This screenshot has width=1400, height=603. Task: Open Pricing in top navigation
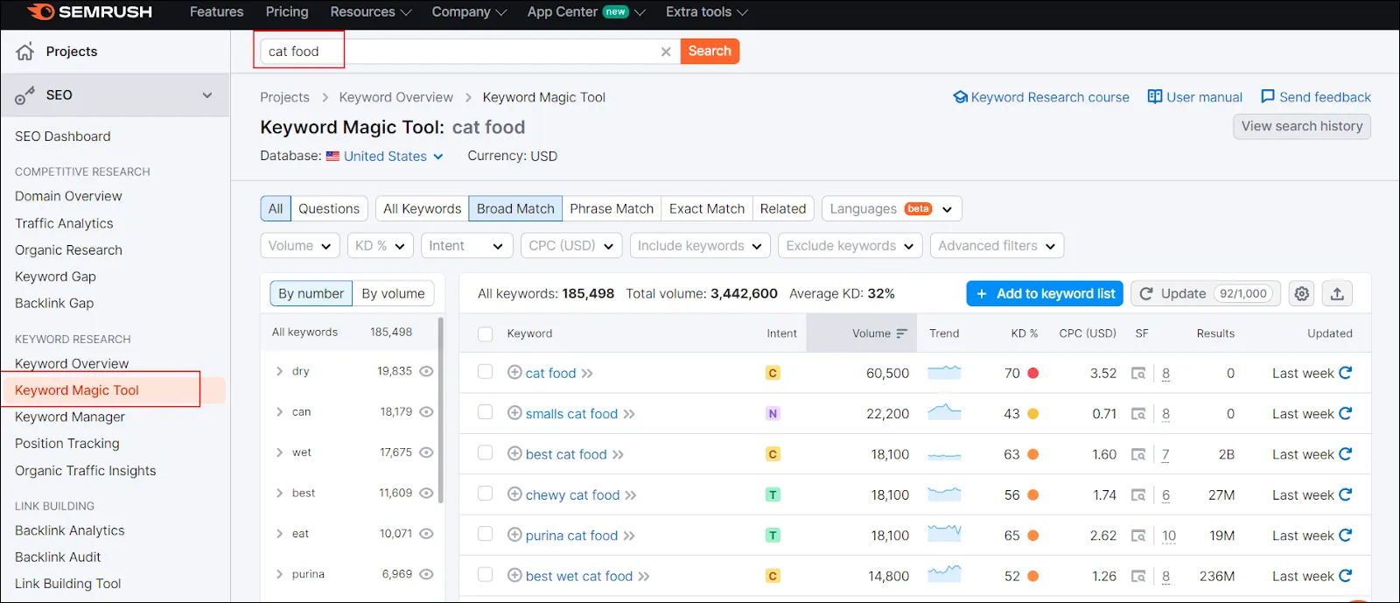point(287,12)
